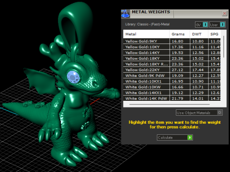Select the Yellow Gold:9KY row
230x172 pixels.
coord(172,41)
